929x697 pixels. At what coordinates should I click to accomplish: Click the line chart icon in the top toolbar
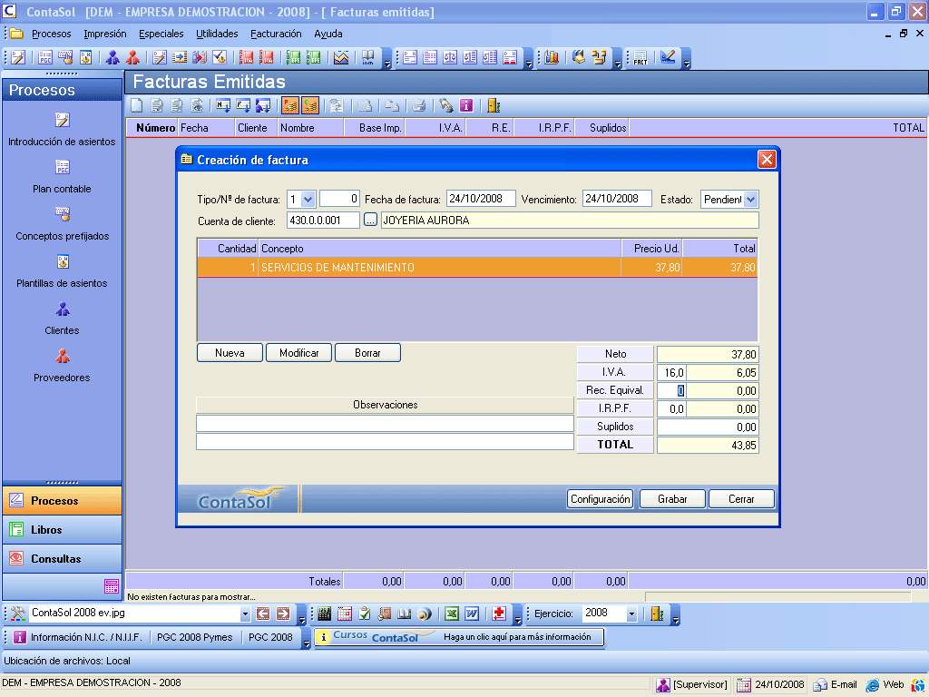pos(341,57)
